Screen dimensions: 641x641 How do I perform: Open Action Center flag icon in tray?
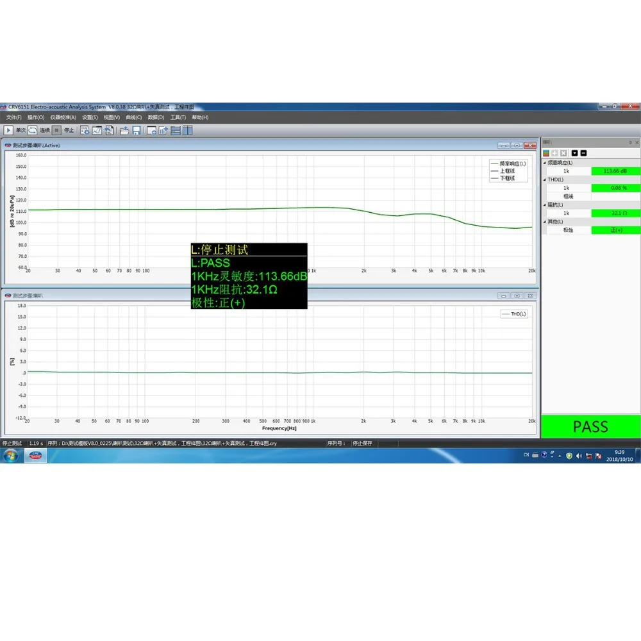(x=599, y=456)
